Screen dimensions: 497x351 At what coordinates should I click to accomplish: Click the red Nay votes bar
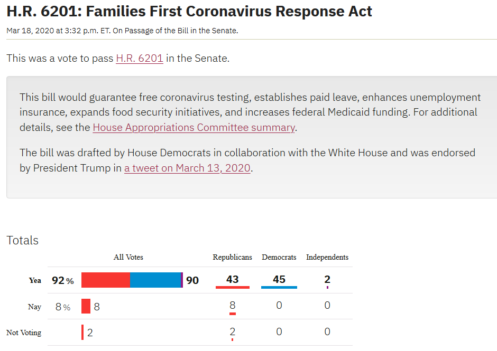coord(86,306)
